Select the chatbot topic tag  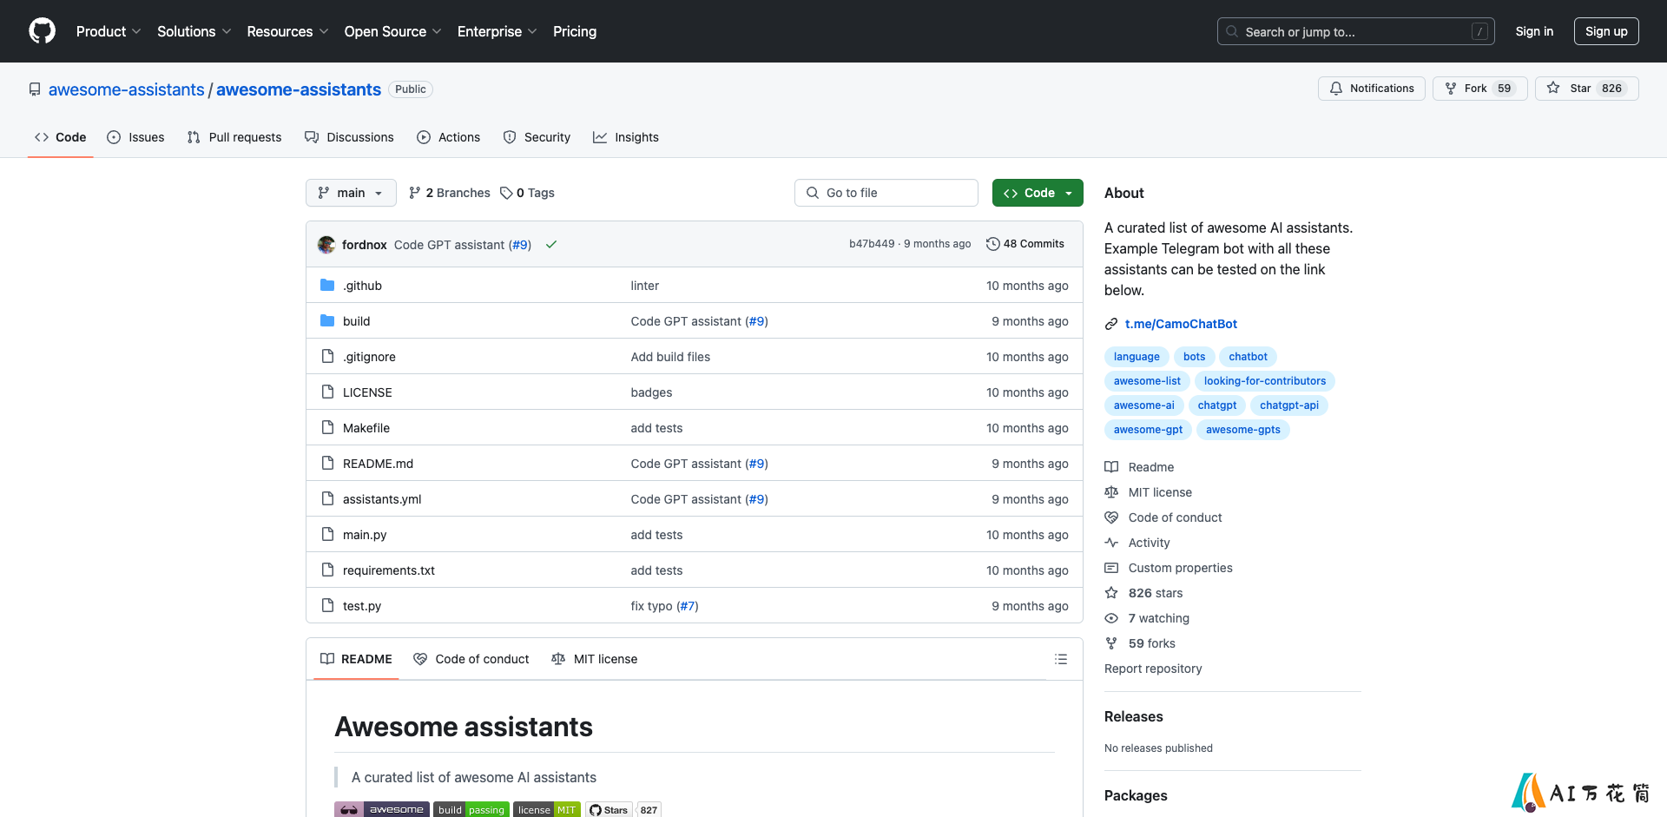click(x=1248, y=357)
